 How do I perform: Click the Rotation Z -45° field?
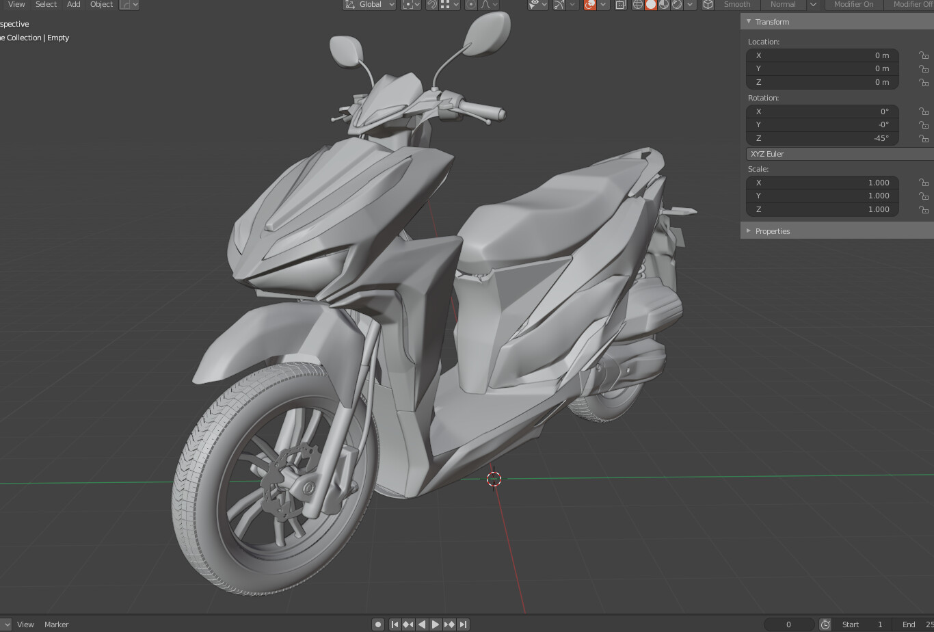click(823, 138)
